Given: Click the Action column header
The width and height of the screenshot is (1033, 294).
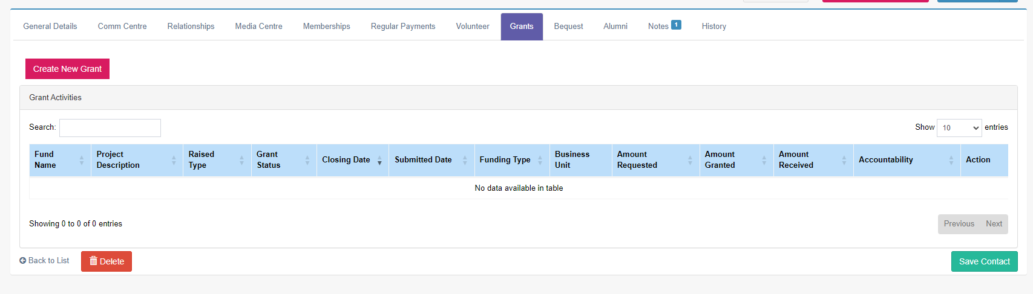Looking at the screenshot, I should coord(984,160).
